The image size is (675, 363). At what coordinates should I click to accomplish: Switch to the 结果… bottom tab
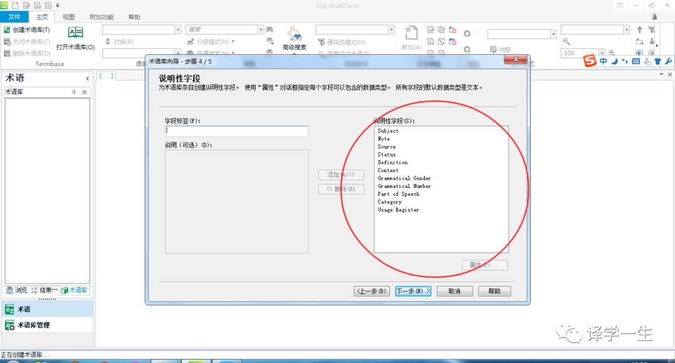44,291
